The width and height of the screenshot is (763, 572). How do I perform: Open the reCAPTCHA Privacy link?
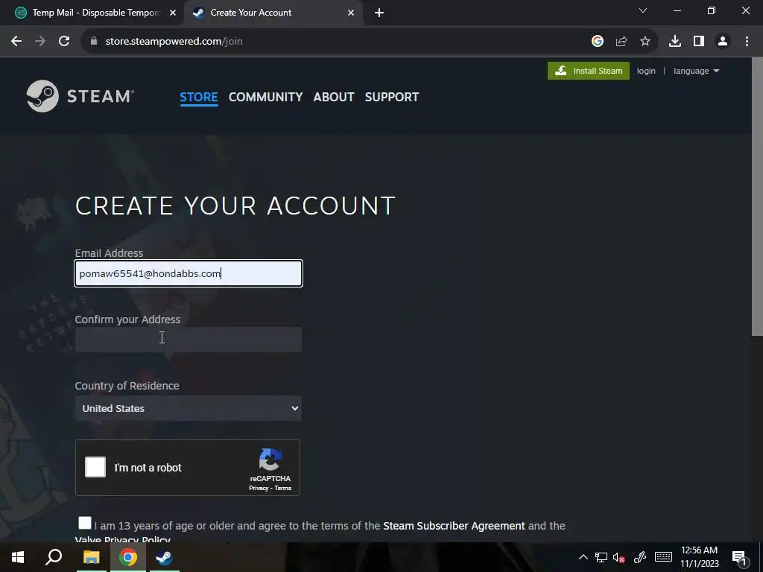(259, 488)
